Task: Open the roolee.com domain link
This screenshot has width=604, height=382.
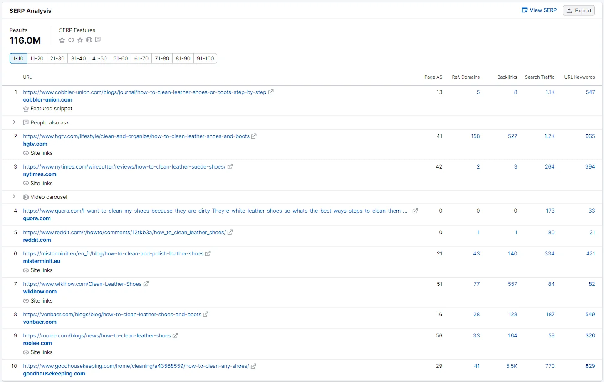Action: point(37,343)
